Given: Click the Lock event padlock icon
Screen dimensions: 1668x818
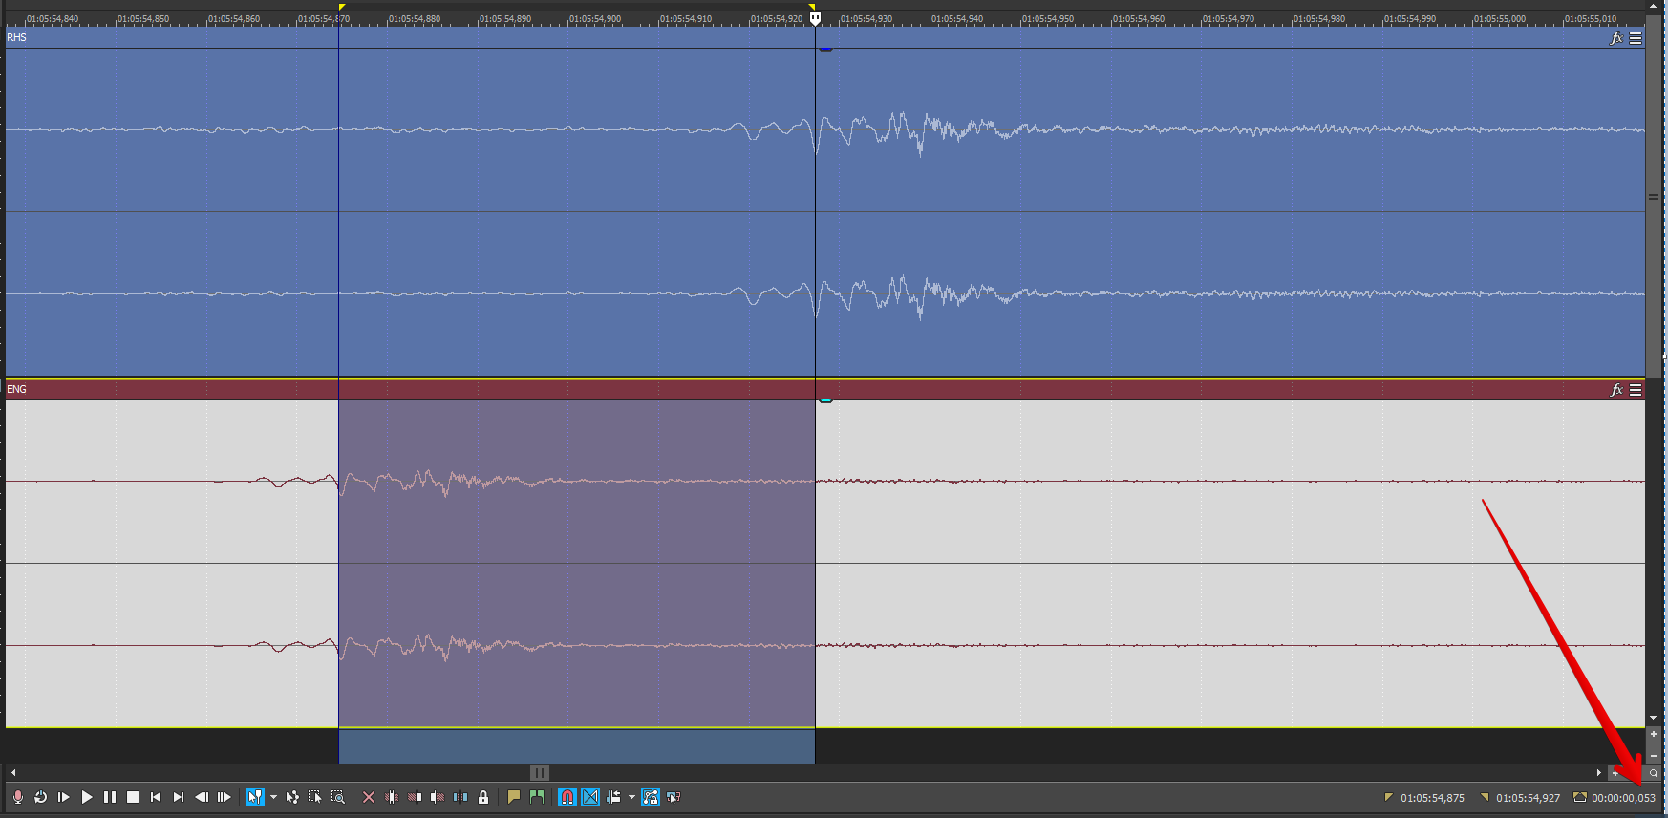Looking at the screenshot, I should coord(483,797).
